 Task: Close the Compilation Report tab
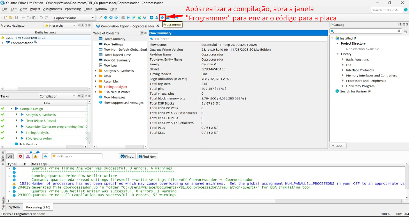click(x=158, y=26)
